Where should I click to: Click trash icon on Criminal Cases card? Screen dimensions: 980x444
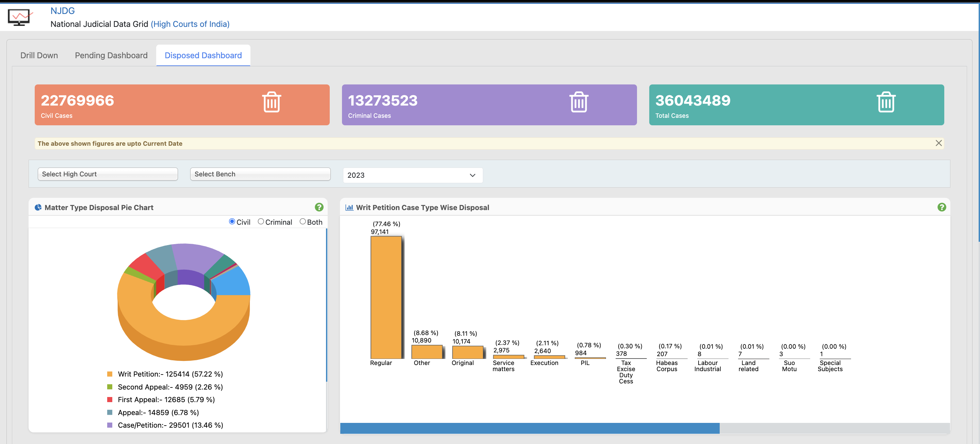[578, 102]
